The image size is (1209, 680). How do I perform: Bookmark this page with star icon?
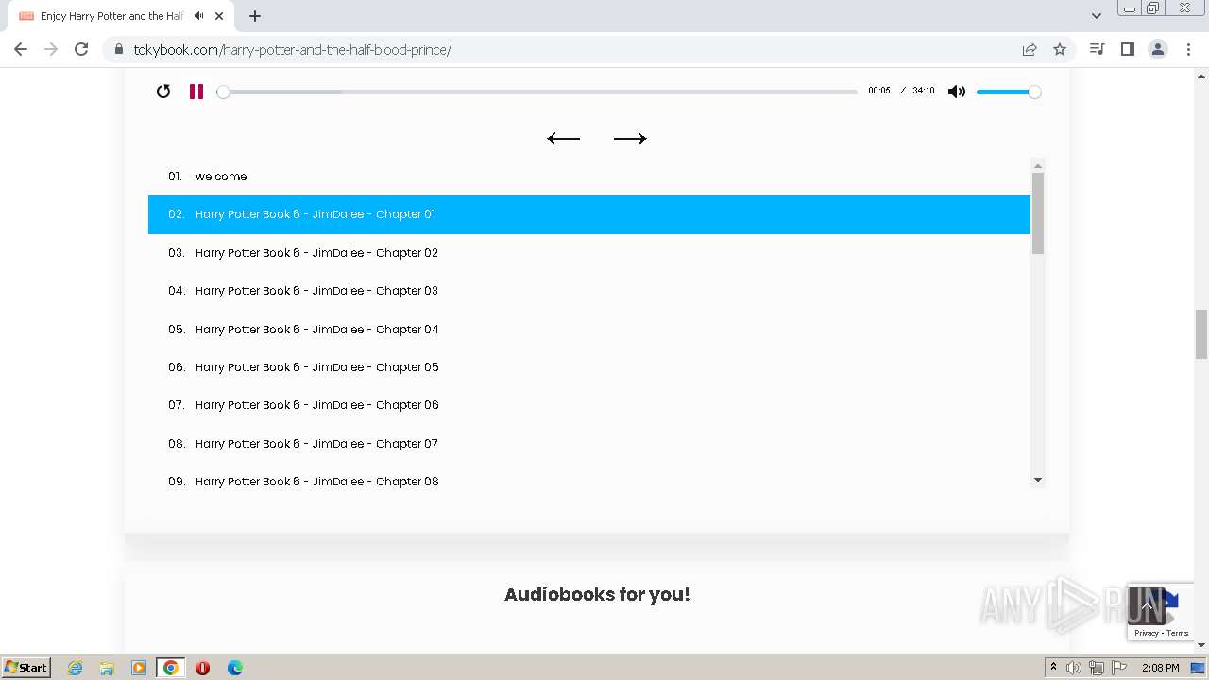coord(1060,49)
